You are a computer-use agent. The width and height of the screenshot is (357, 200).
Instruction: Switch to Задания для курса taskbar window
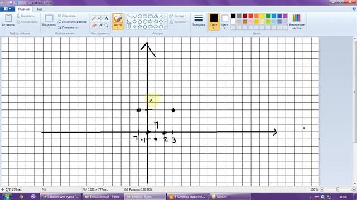click(x=61, y=197)
